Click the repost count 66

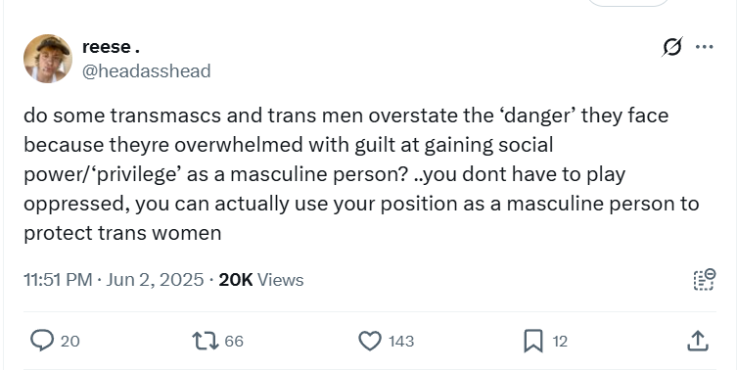tap(234, 341)
